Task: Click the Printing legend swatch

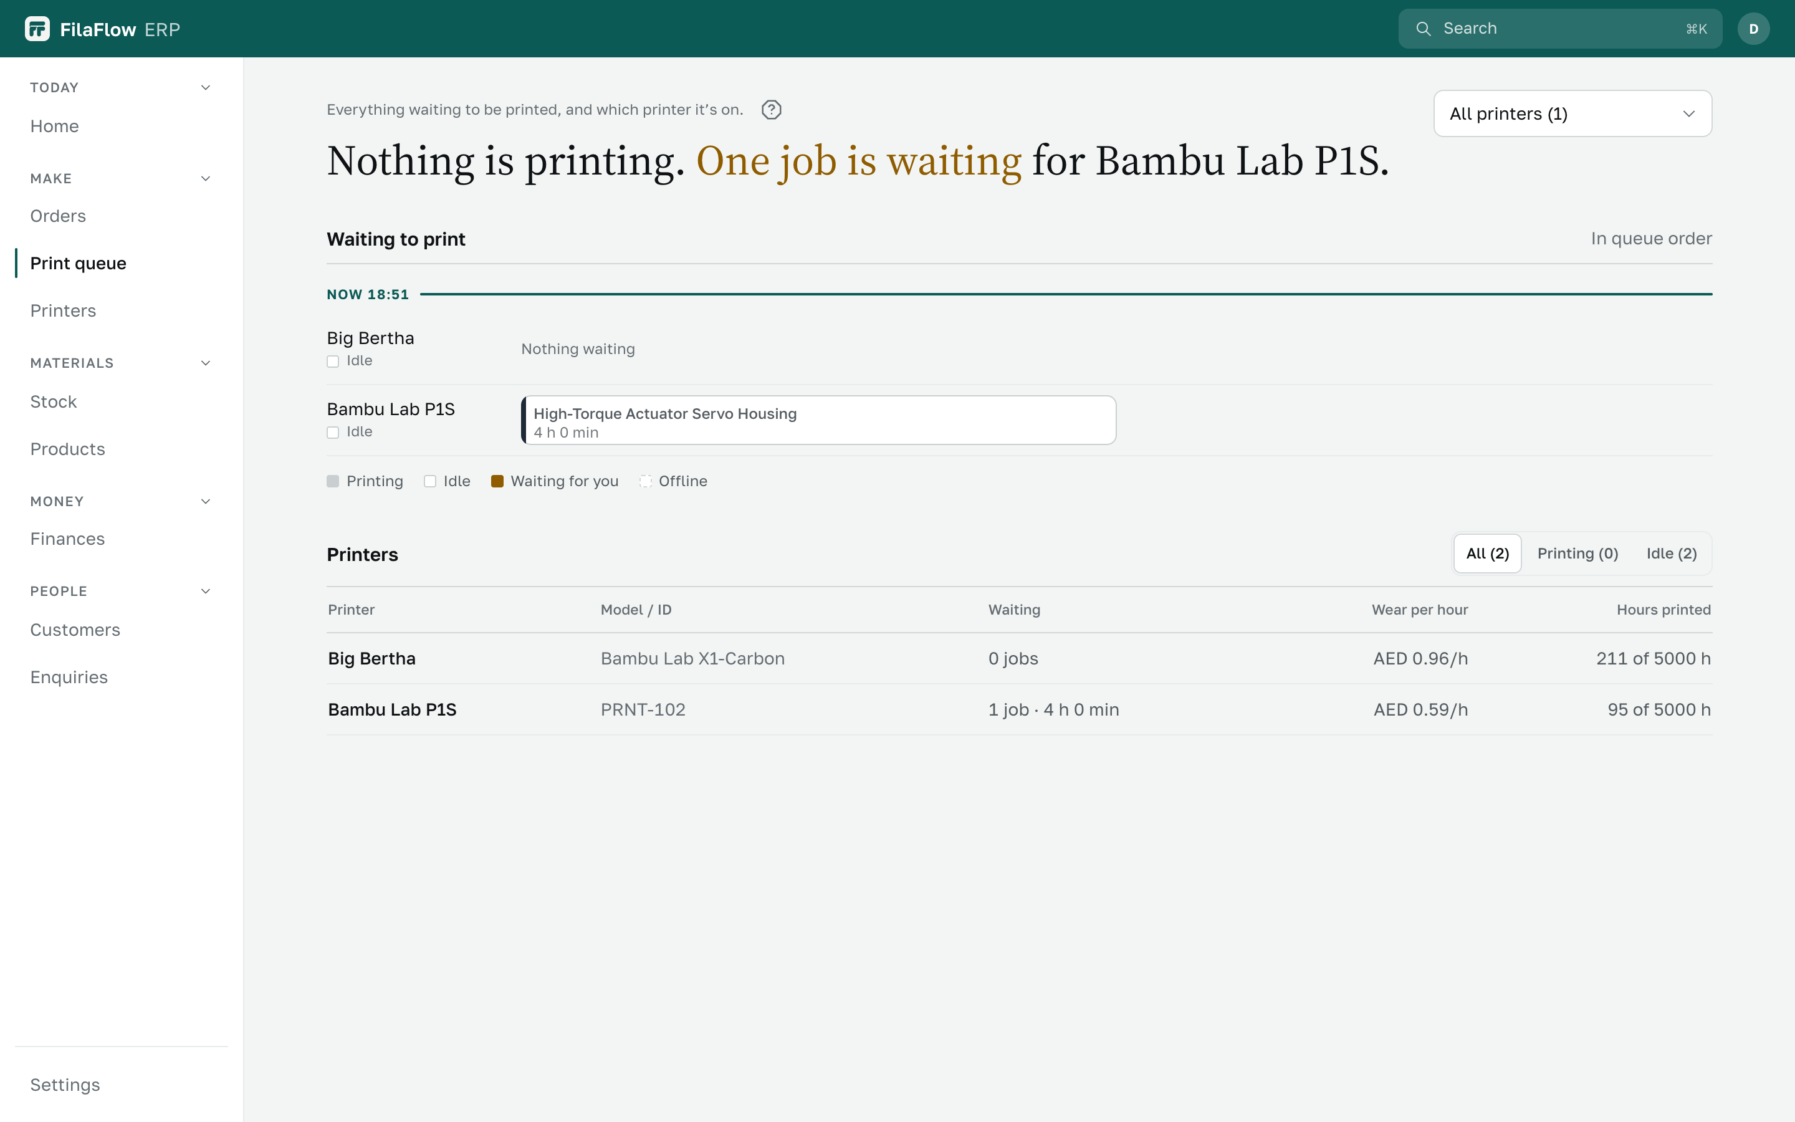Action: [x=333, y=482]
